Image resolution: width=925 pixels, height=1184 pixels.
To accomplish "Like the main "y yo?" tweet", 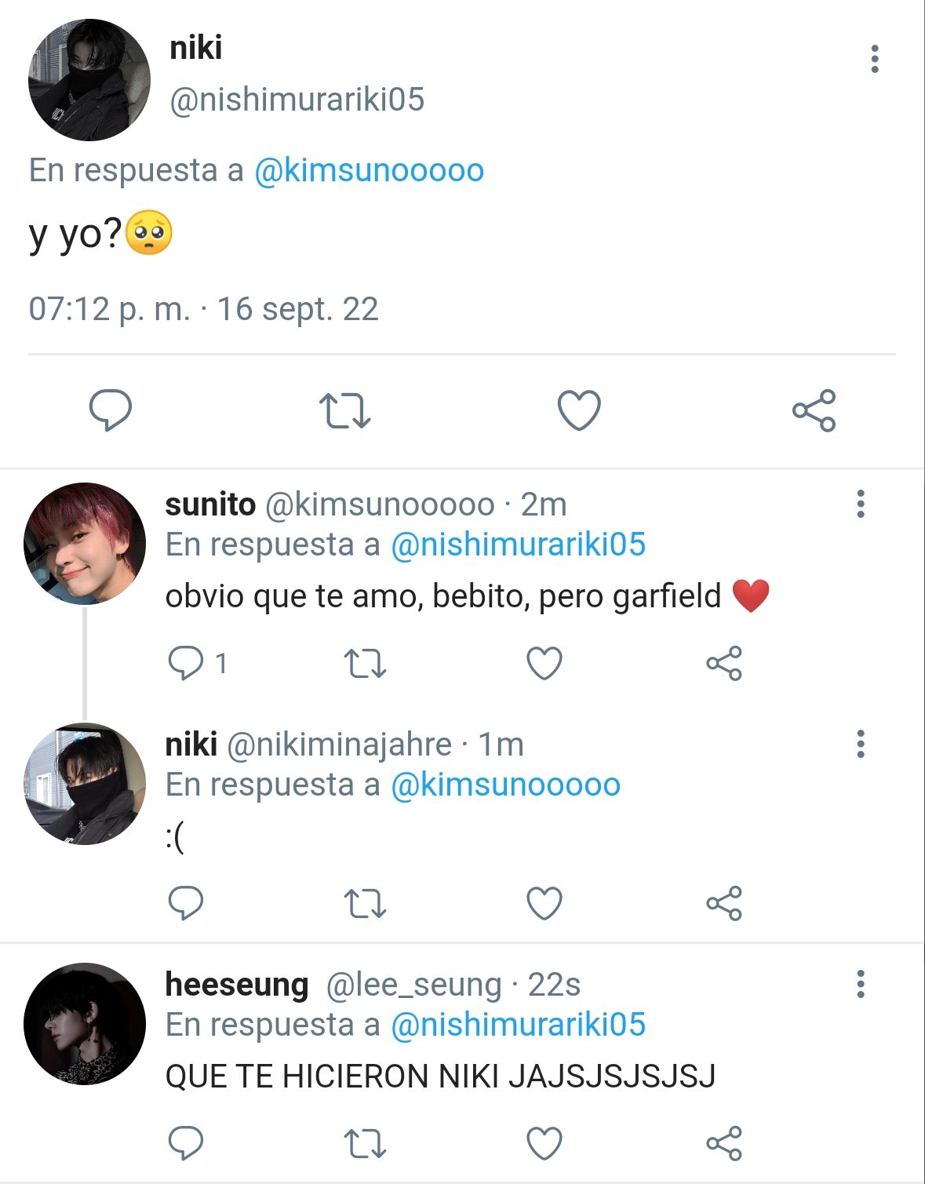I will [x=579, y=410].
